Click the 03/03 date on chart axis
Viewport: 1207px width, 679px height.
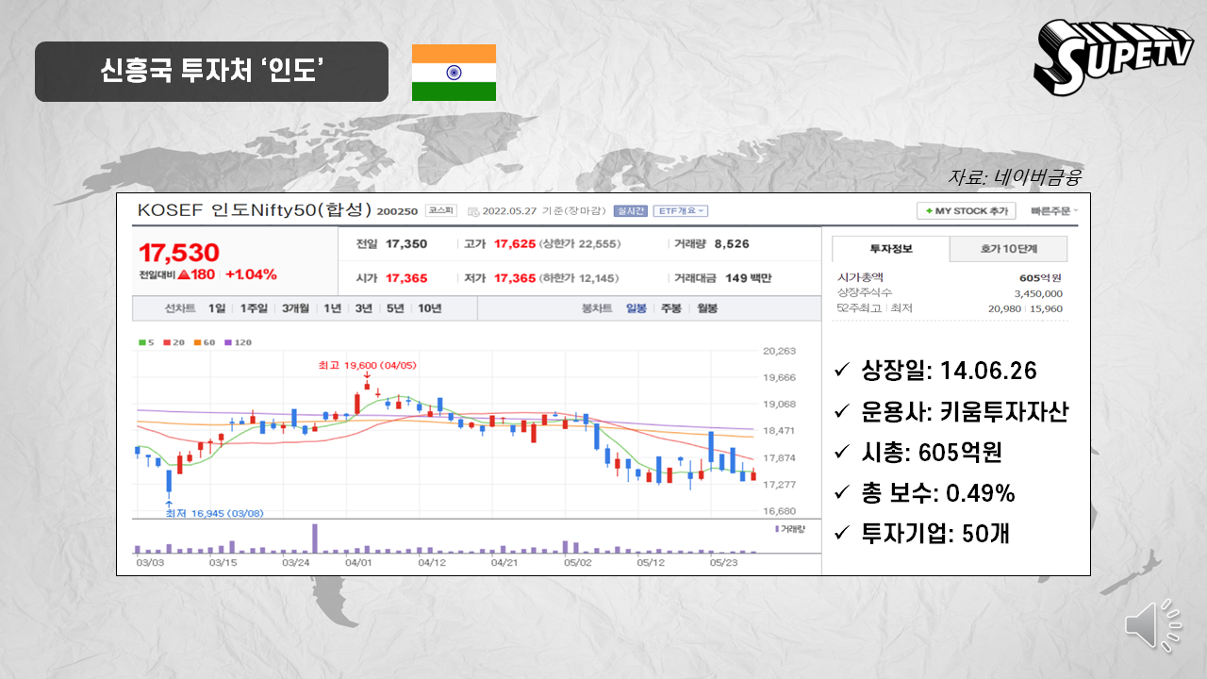tap(151, 562)
